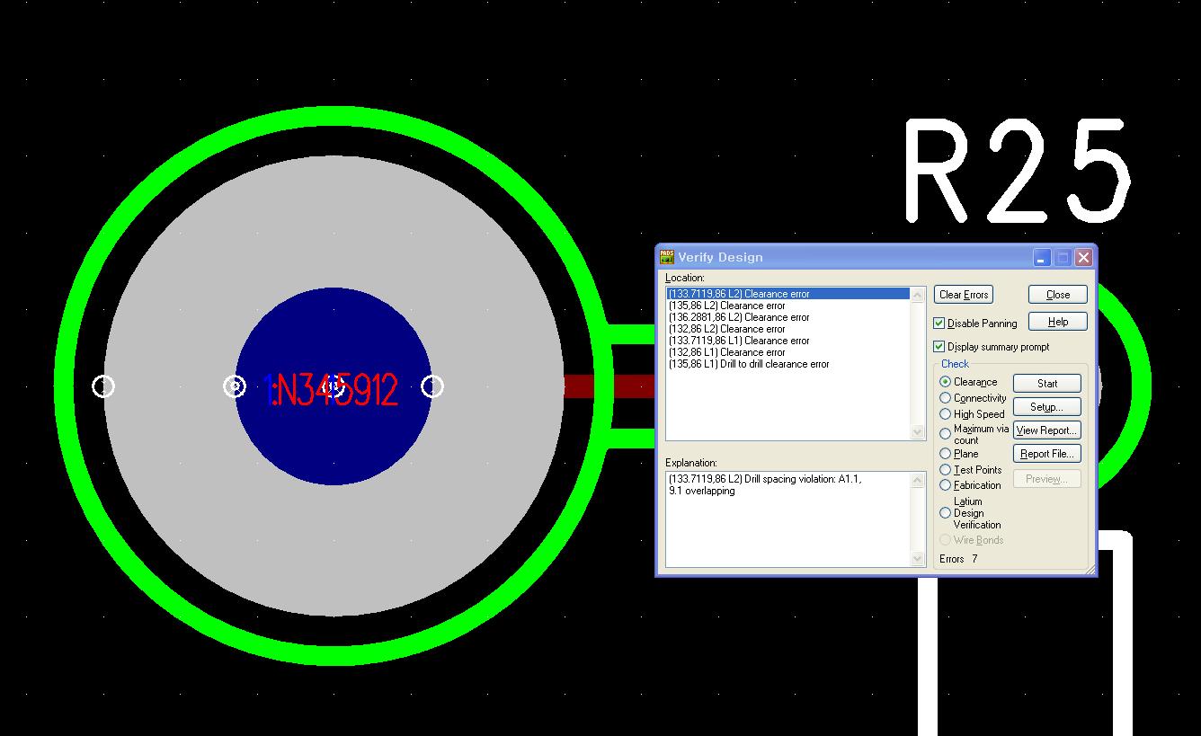Select the Connectivity check option

pos(946,398)
